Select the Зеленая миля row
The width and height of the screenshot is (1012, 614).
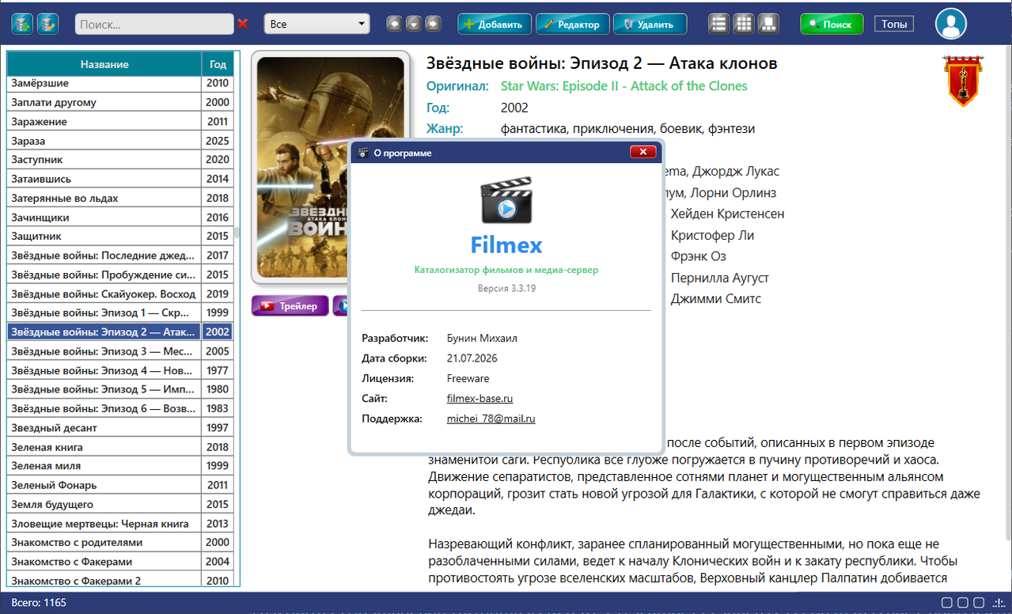tap(120, 465)
